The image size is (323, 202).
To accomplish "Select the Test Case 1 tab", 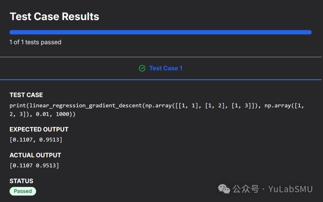I will [165, 68].
